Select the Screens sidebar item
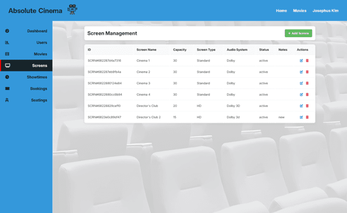Image resolution: width=347 pixels, height=213 pixels. tap(26, 65)
